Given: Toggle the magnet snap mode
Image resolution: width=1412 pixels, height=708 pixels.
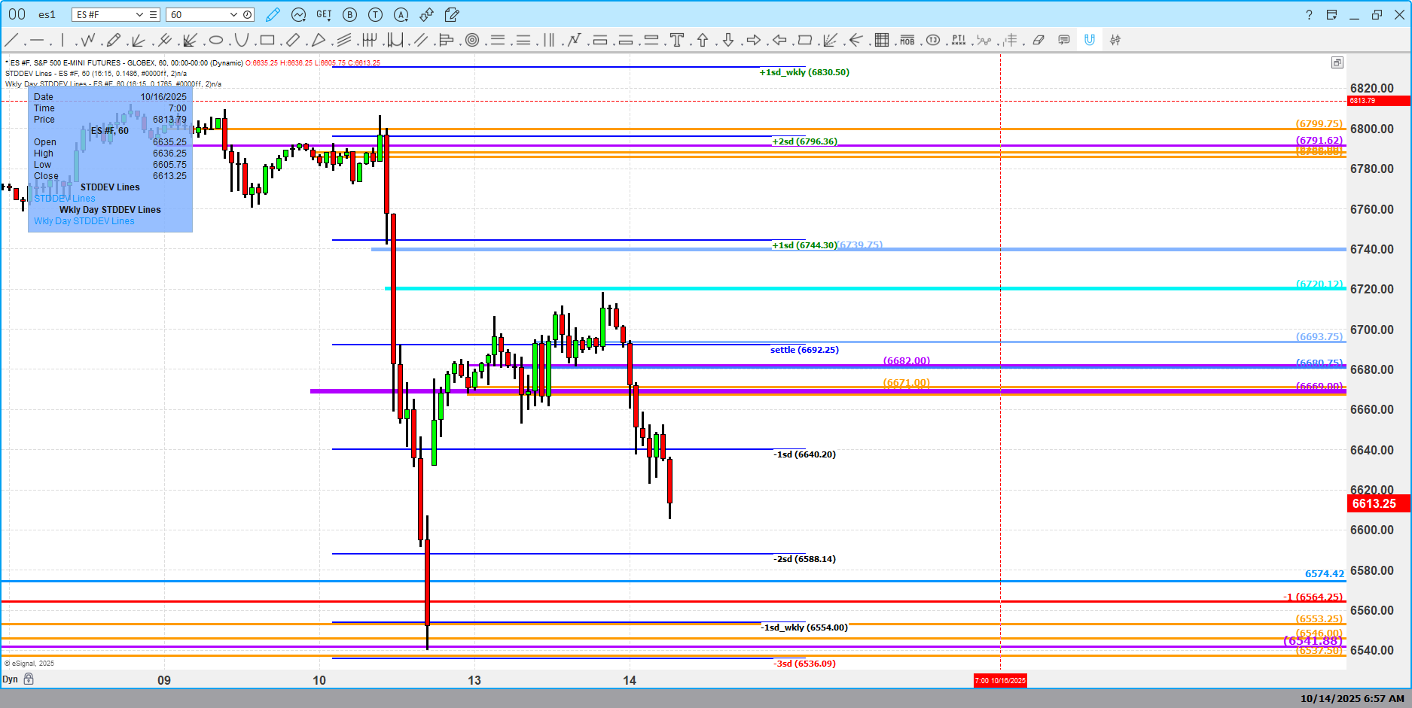Looking at the screenshot, I should (1089, 40).
